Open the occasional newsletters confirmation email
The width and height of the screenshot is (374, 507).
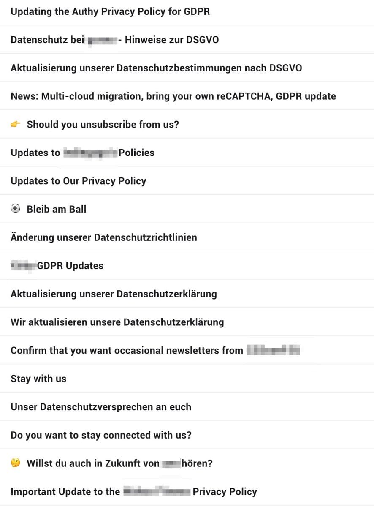pyautogui.click(x=127, y=350)
